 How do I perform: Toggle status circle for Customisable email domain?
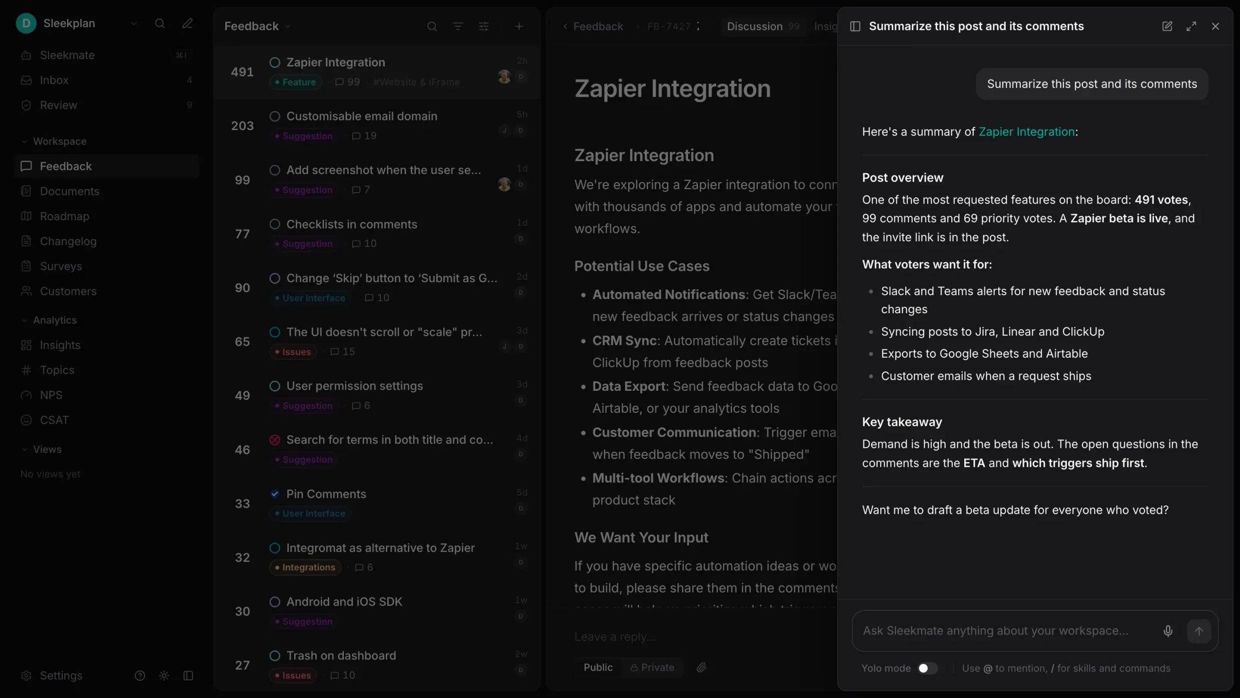coord(275,116)
